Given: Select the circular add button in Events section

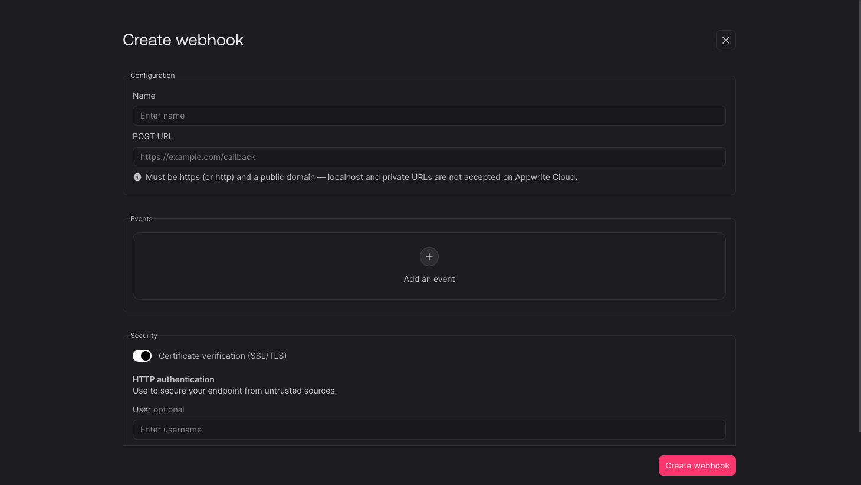Looking at the screenshot, I should coord(429,257).
